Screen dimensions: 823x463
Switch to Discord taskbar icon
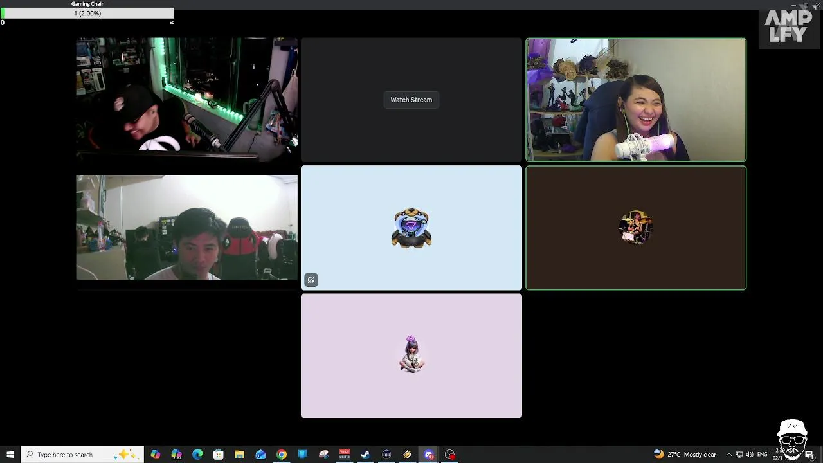[429, 455]
